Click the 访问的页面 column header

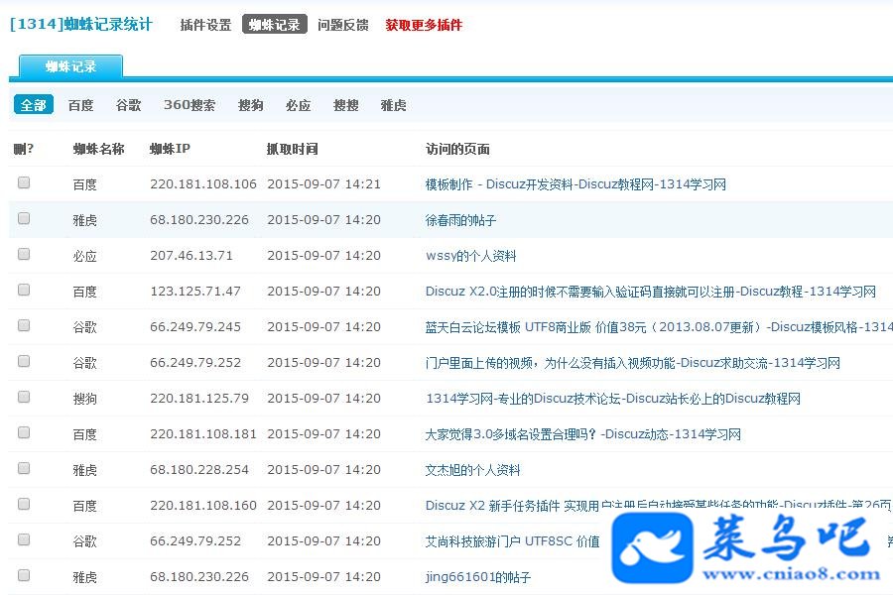[x=457, y=149]
